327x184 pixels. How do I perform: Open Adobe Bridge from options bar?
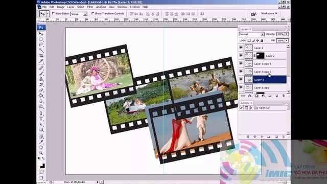tap(253, 14)
